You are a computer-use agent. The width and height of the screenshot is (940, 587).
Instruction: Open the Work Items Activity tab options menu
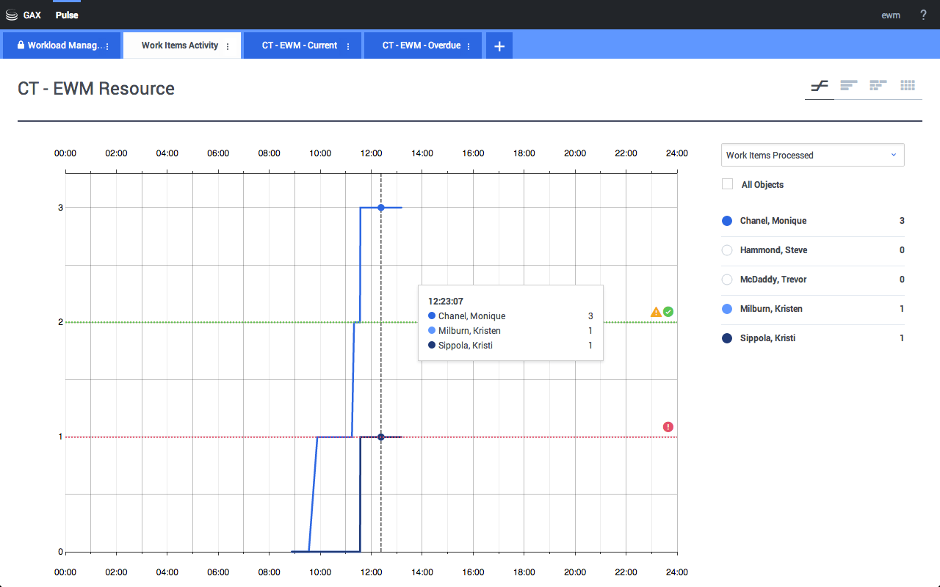tap(228, 46)
